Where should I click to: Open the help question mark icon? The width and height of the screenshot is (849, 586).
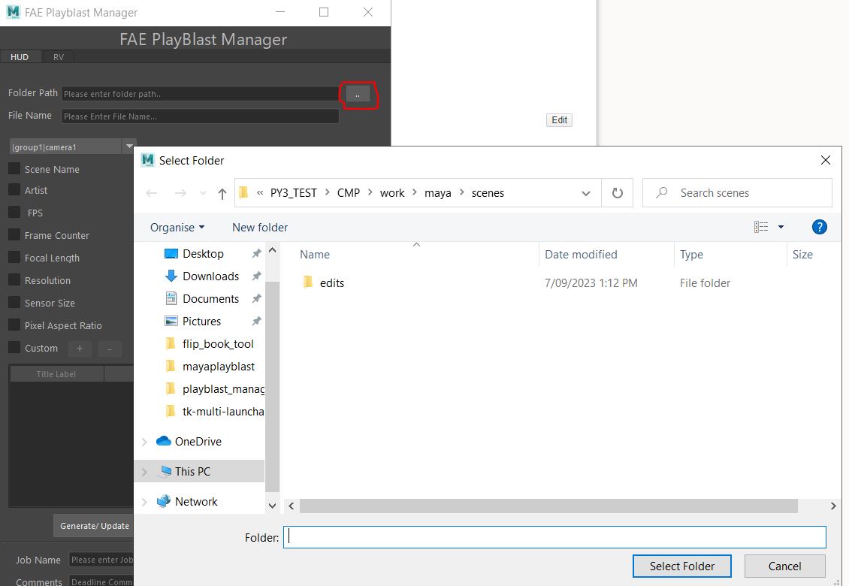(819, 227)
